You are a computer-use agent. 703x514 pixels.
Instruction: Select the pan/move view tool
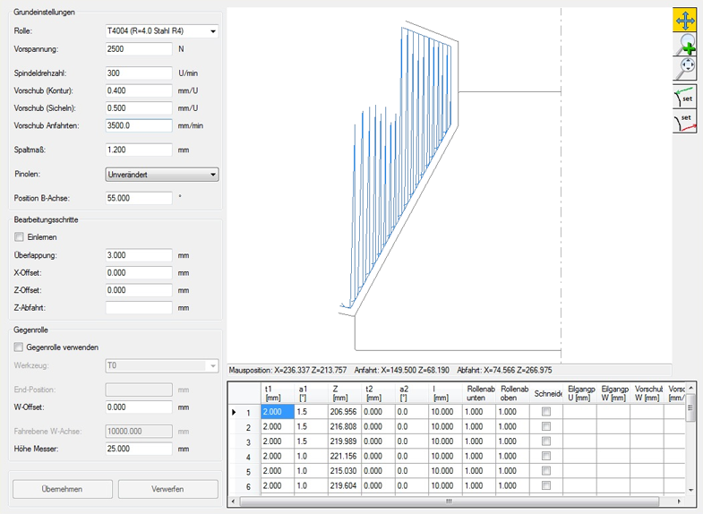[x=685, y=20]
